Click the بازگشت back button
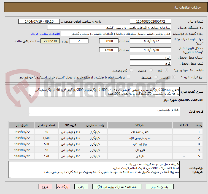The image size is (208, 194). (x=63, y=187)
